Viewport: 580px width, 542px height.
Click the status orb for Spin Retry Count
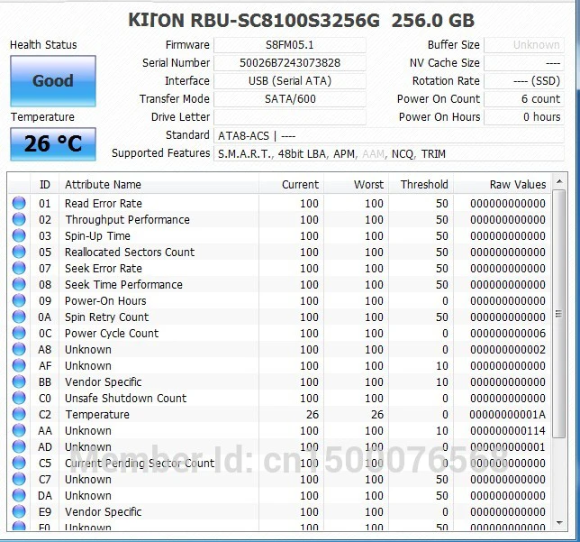pyautogui.click(x=19, y=317)
